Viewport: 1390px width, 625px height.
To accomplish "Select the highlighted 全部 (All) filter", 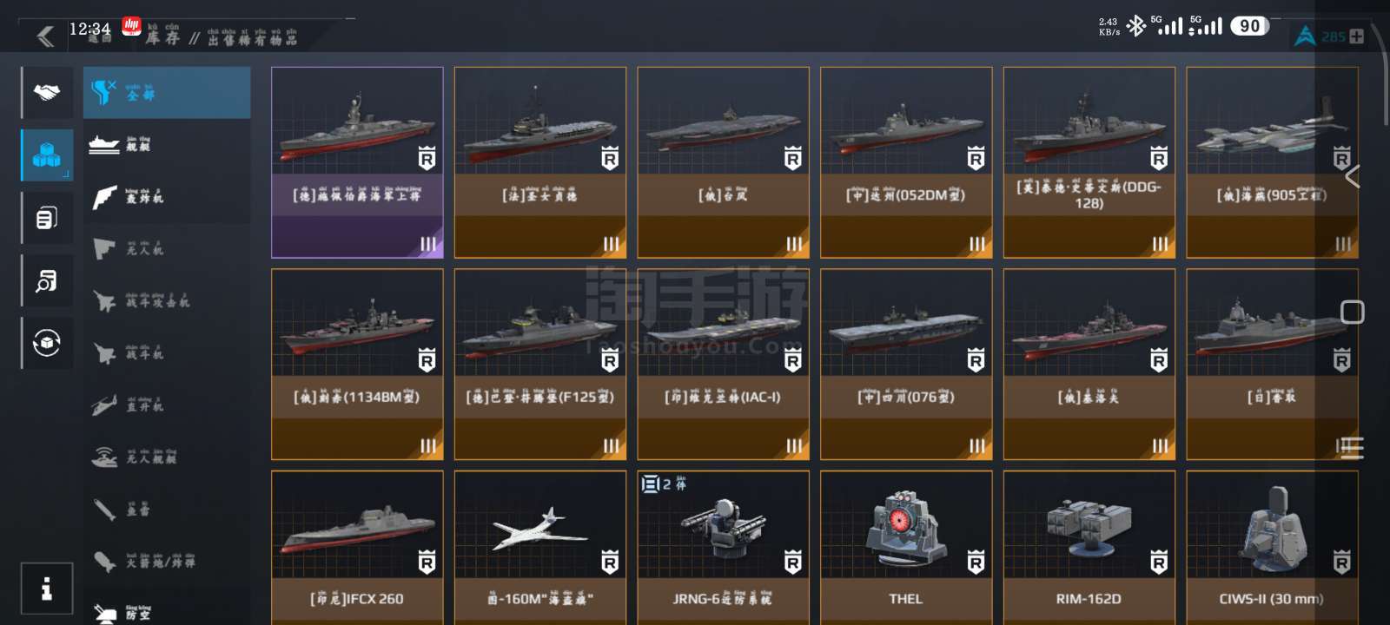I will coord(167,92).
